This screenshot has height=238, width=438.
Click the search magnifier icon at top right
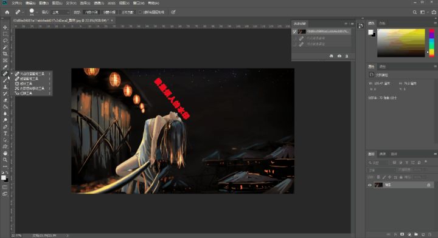point(415,12)
